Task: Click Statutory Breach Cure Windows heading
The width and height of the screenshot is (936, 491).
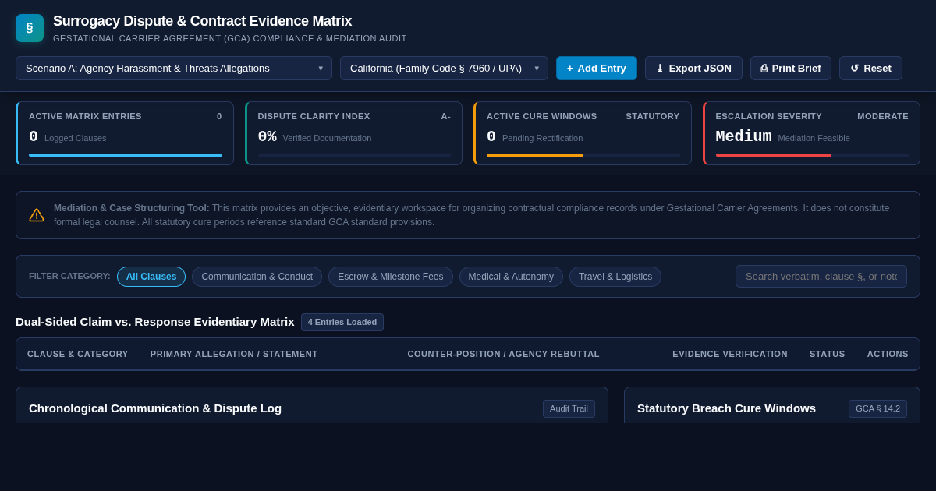Action: (726, 408)
